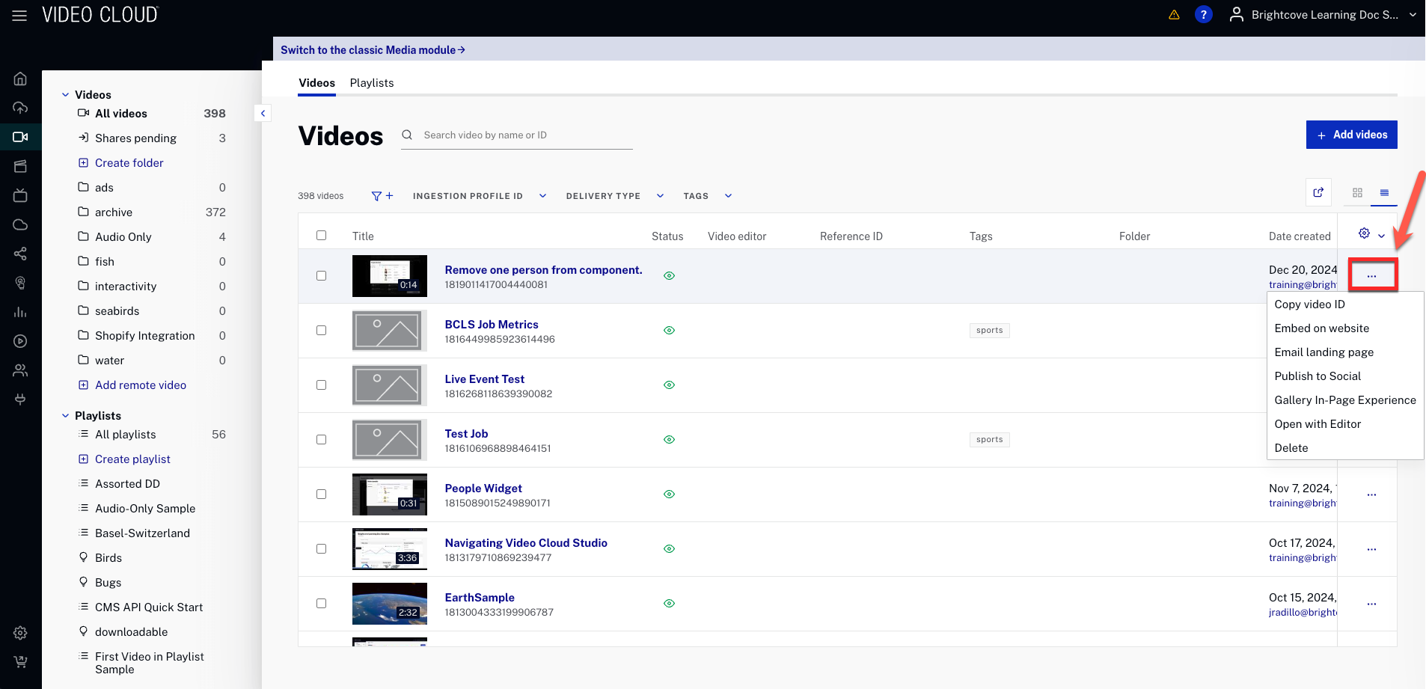Screen dimensions: 1426x689
Task: Open the help question mark icon
Action: pyautogui.click(x=1203, y=15)
